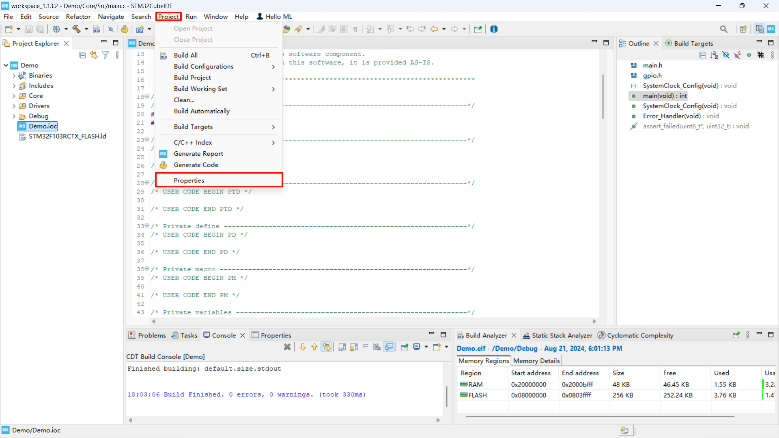The height and width of the screenshot is (438, 779).
Task: Switch to the Memory Details tab
Action: pyautogui.click(x=536, y=361)
